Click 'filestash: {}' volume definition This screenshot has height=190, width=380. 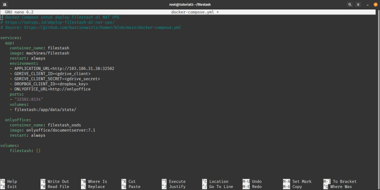click(25, 151)
